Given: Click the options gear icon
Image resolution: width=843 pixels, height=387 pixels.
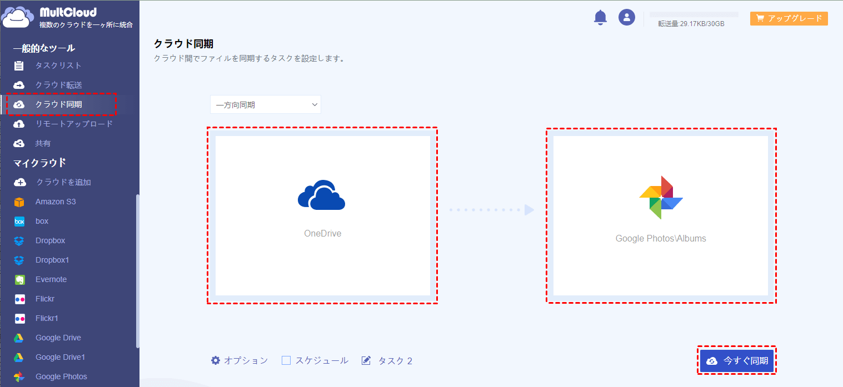Looking at the screenshot, I should (216, 360).
